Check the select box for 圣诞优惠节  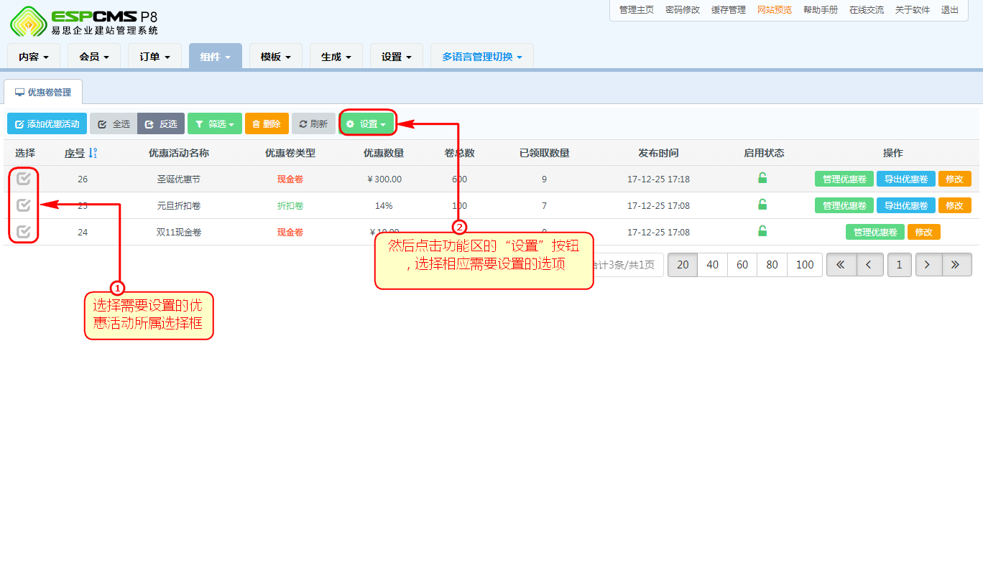coord(24,179)
